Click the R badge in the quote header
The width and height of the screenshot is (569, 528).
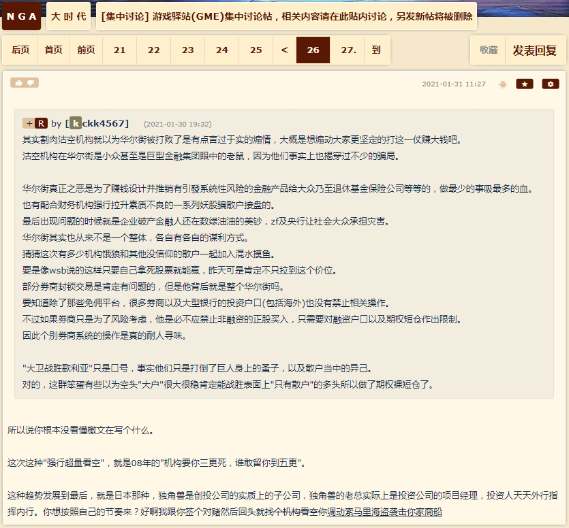tap(41, 124)
